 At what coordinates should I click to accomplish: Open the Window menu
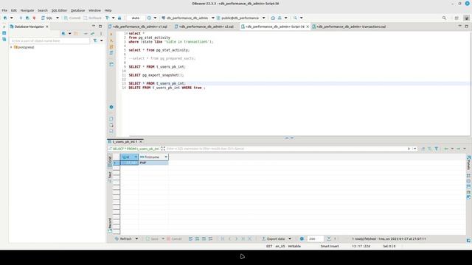[x=95, y=10]
